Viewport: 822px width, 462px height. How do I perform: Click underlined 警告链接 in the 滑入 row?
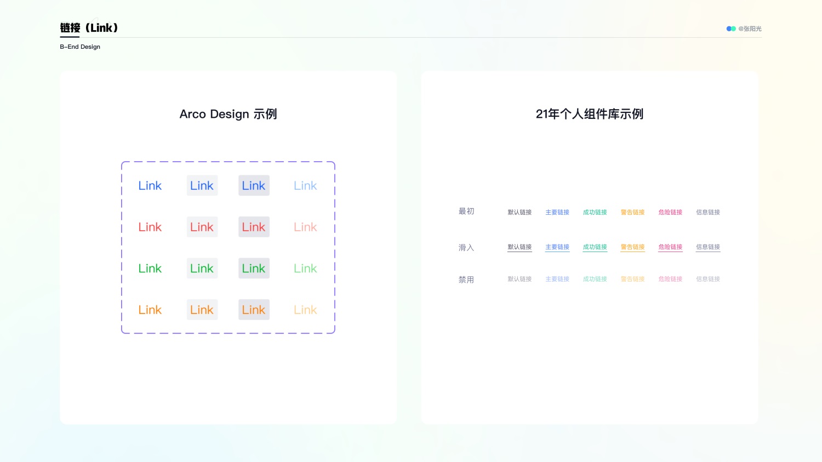point(632,247)
